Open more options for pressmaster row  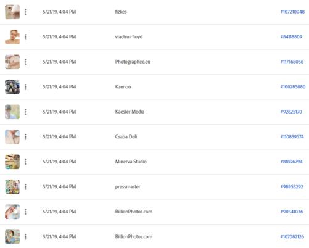tap(25, 187)
